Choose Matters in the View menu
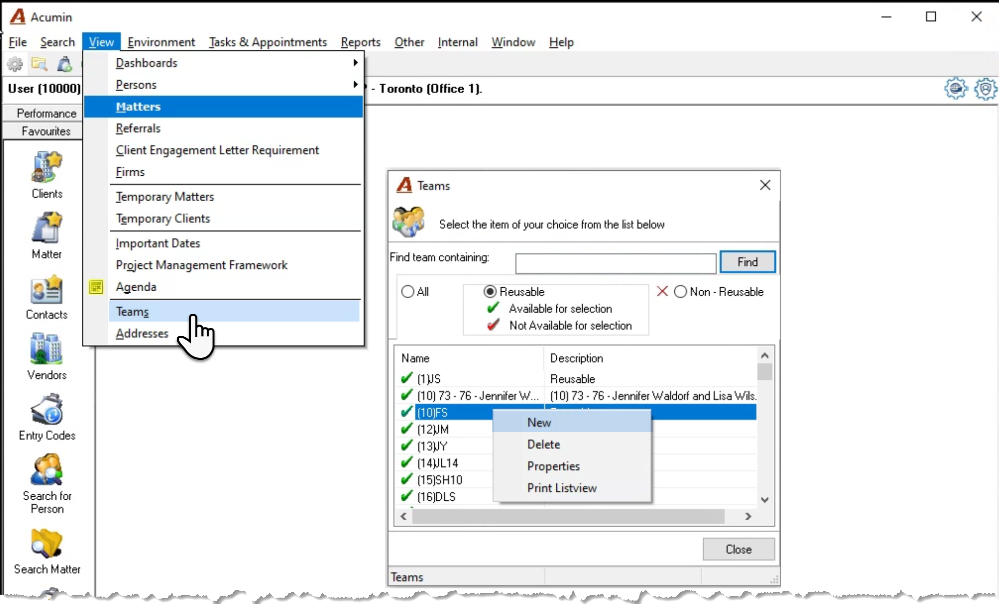The height and width of the screenshot is (604, 999). tap(223, 106)
